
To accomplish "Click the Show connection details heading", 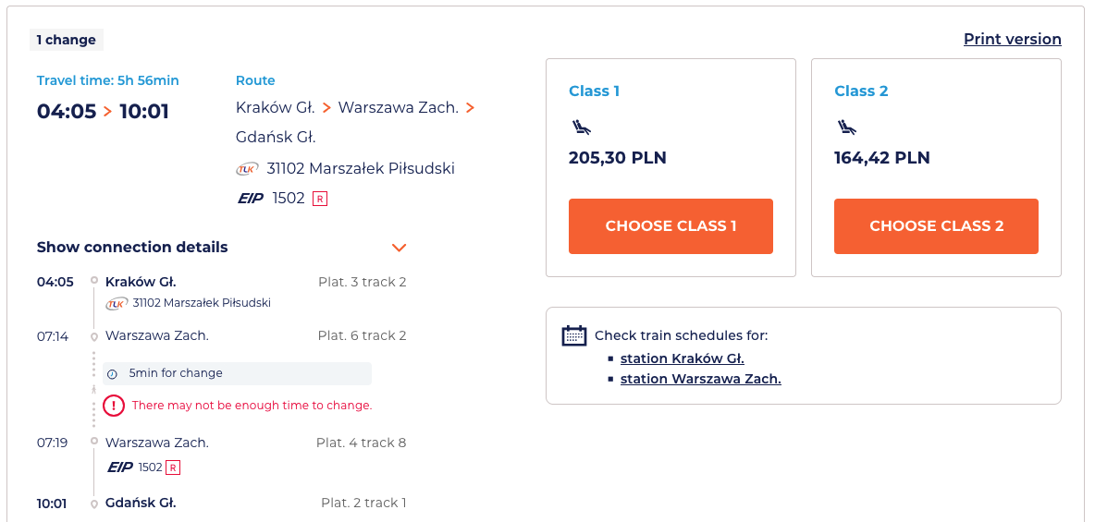I will coord(132,248).
